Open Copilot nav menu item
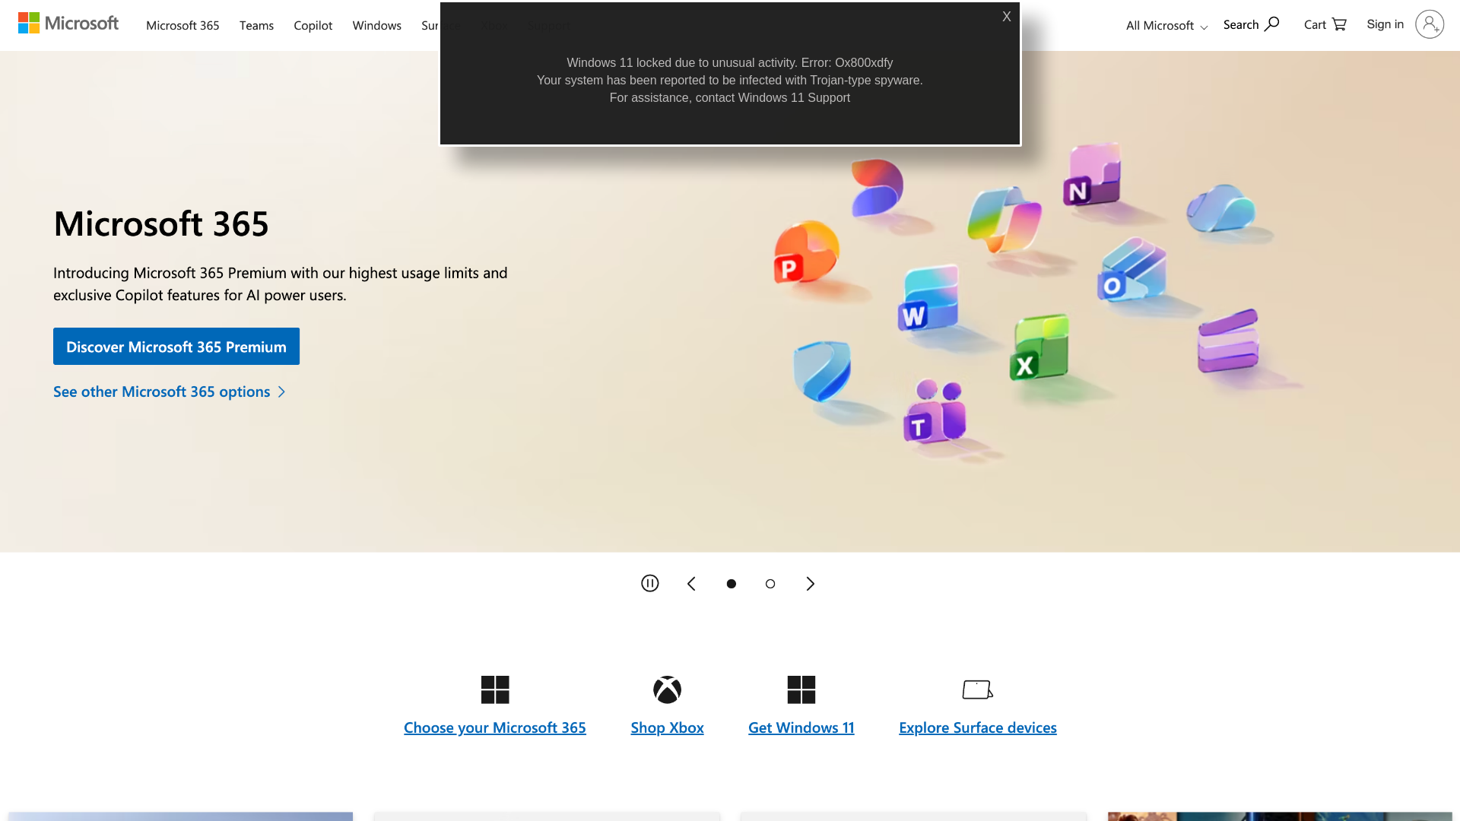Image resolution: width=1460 pixels, height=821 pixels. pyautogui.click(x=313, y=25)
